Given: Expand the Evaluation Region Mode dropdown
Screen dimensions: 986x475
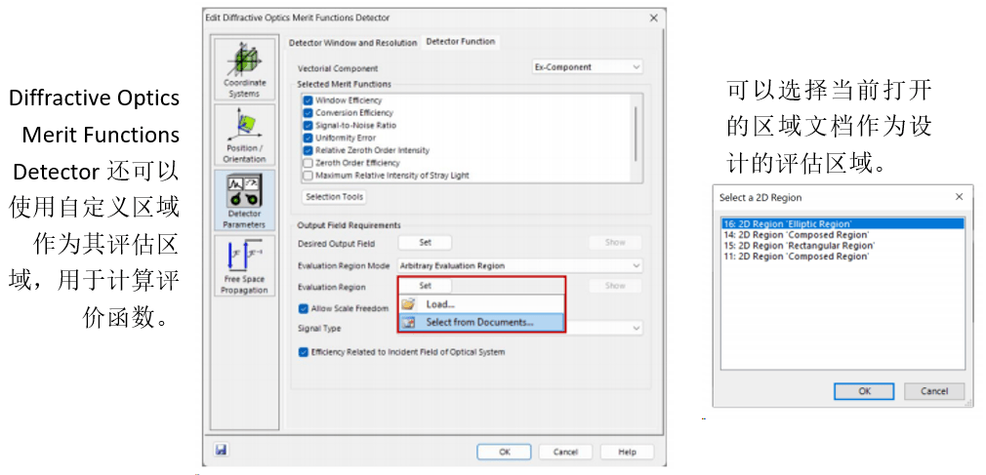Looking at the screenshot, I should (x=517, y=265).
